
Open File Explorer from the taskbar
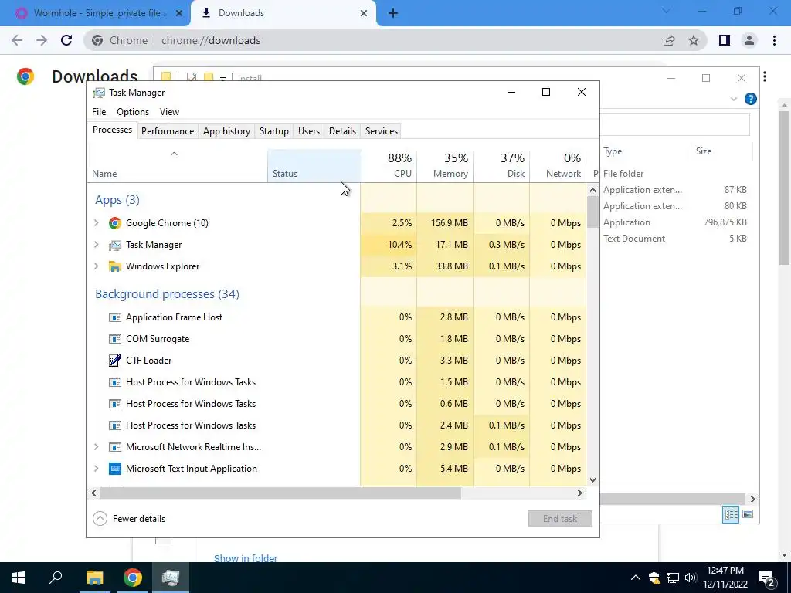(x=94, y=578)
